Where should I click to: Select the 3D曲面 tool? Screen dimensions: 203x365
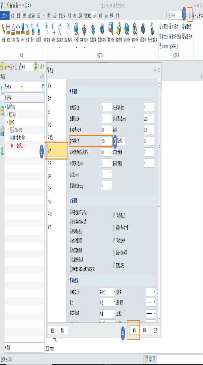[x=39, y=32]
